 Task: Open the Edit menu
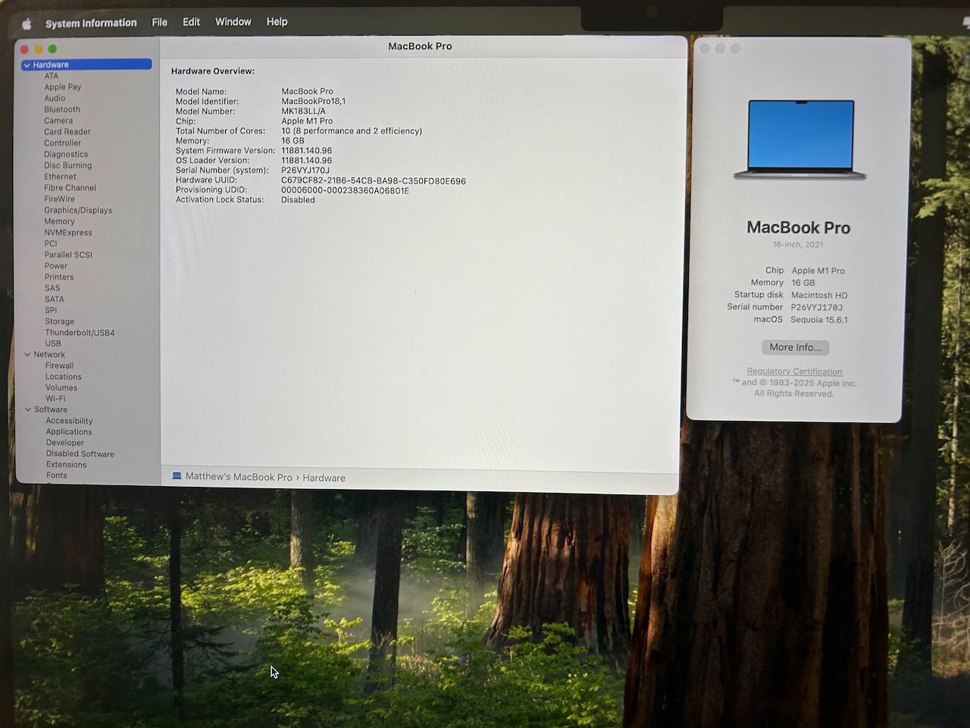(191, 22)
